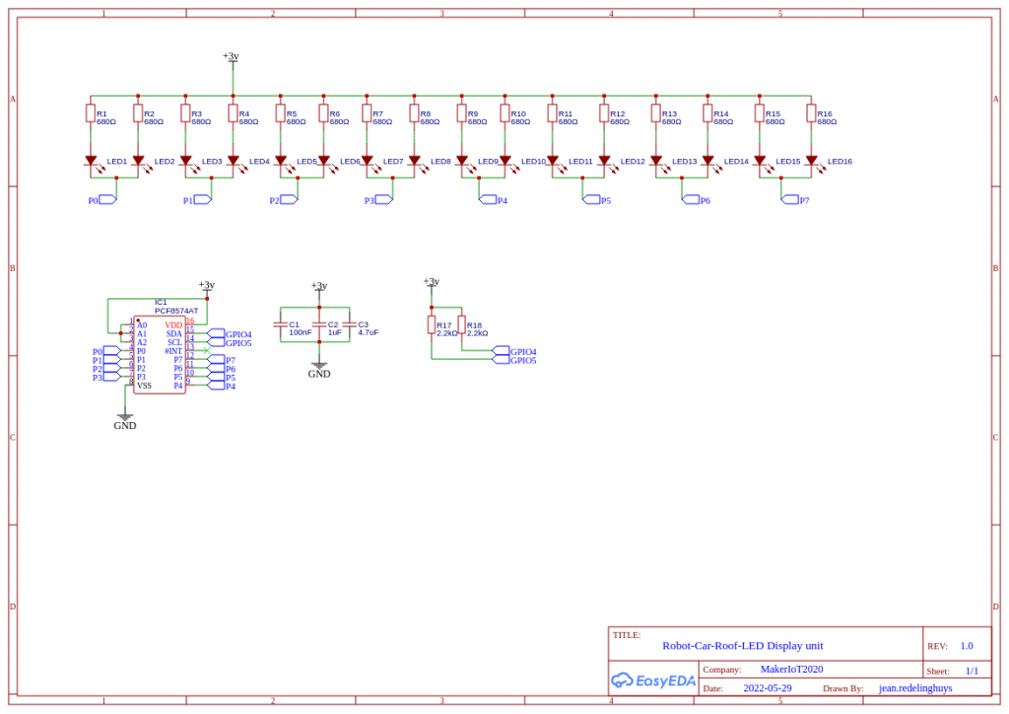The height and width of the screenshot is (714, 1009).
Task: Click the +3v power symbol above LED rail
Action: 231,58
